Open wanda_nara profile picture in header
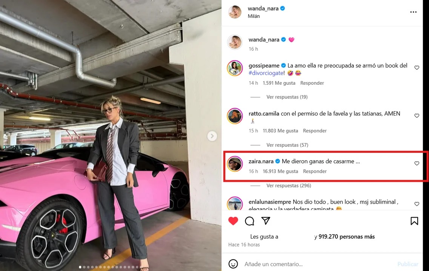The width and height of the screenshot is (429, 271). [235, 12]
